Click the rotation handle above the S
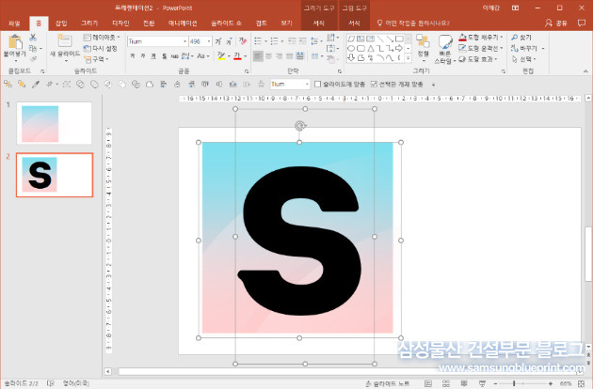593x389 pixels. (300, 126)
